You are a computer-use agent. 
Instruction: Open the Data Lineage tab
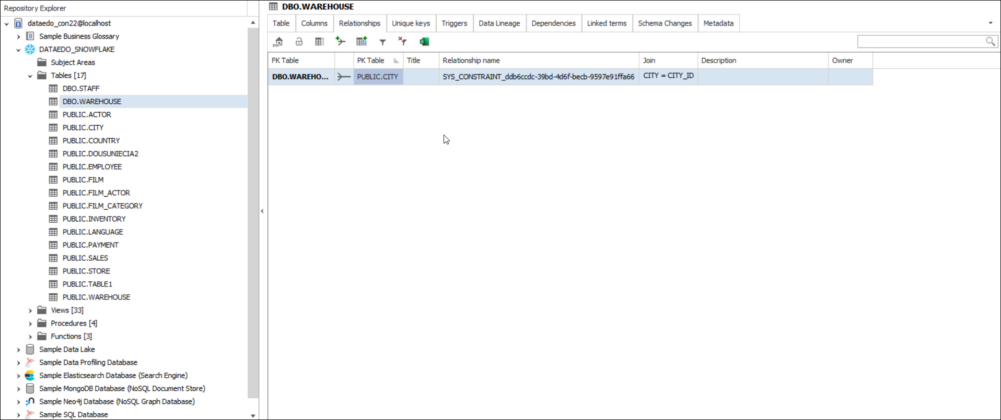pyautogui.click(x=499, y=23)
